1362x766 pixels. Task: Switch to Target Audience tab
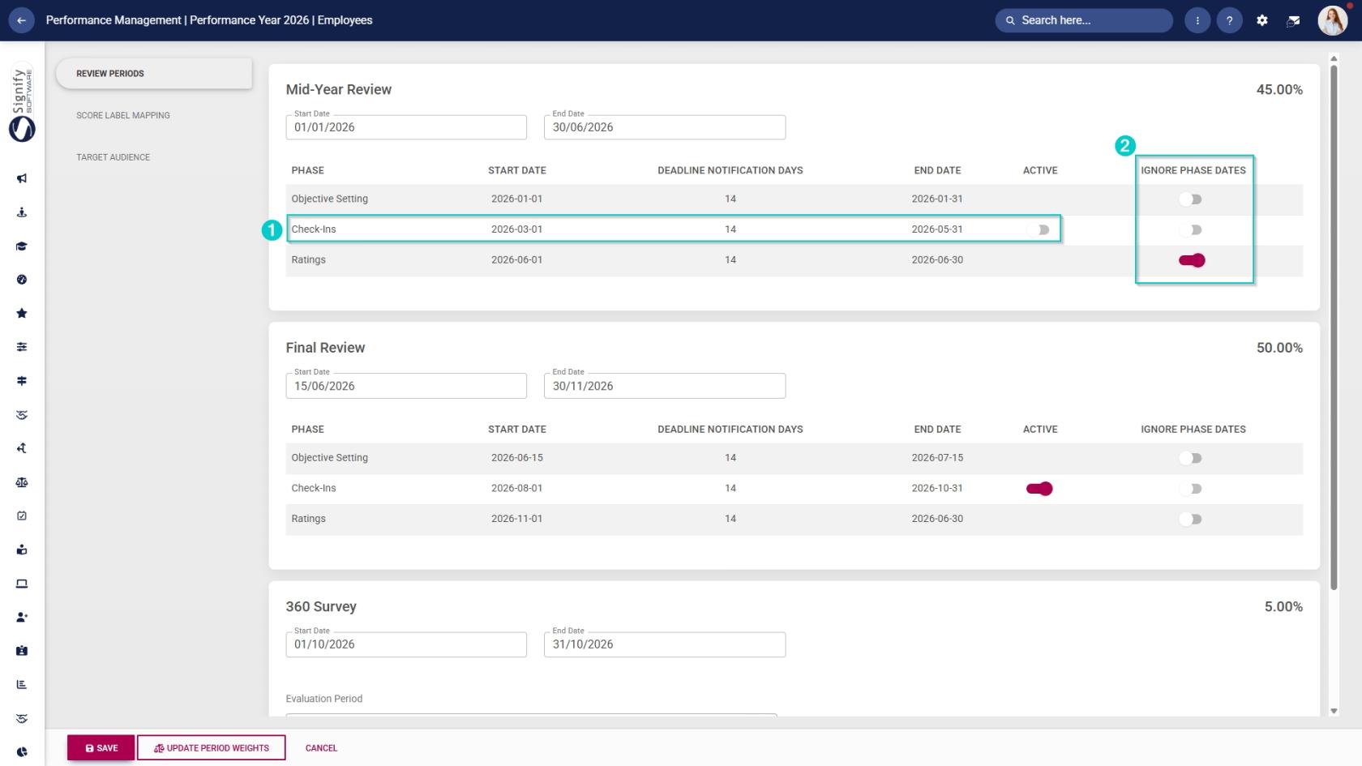coord(113,157)
